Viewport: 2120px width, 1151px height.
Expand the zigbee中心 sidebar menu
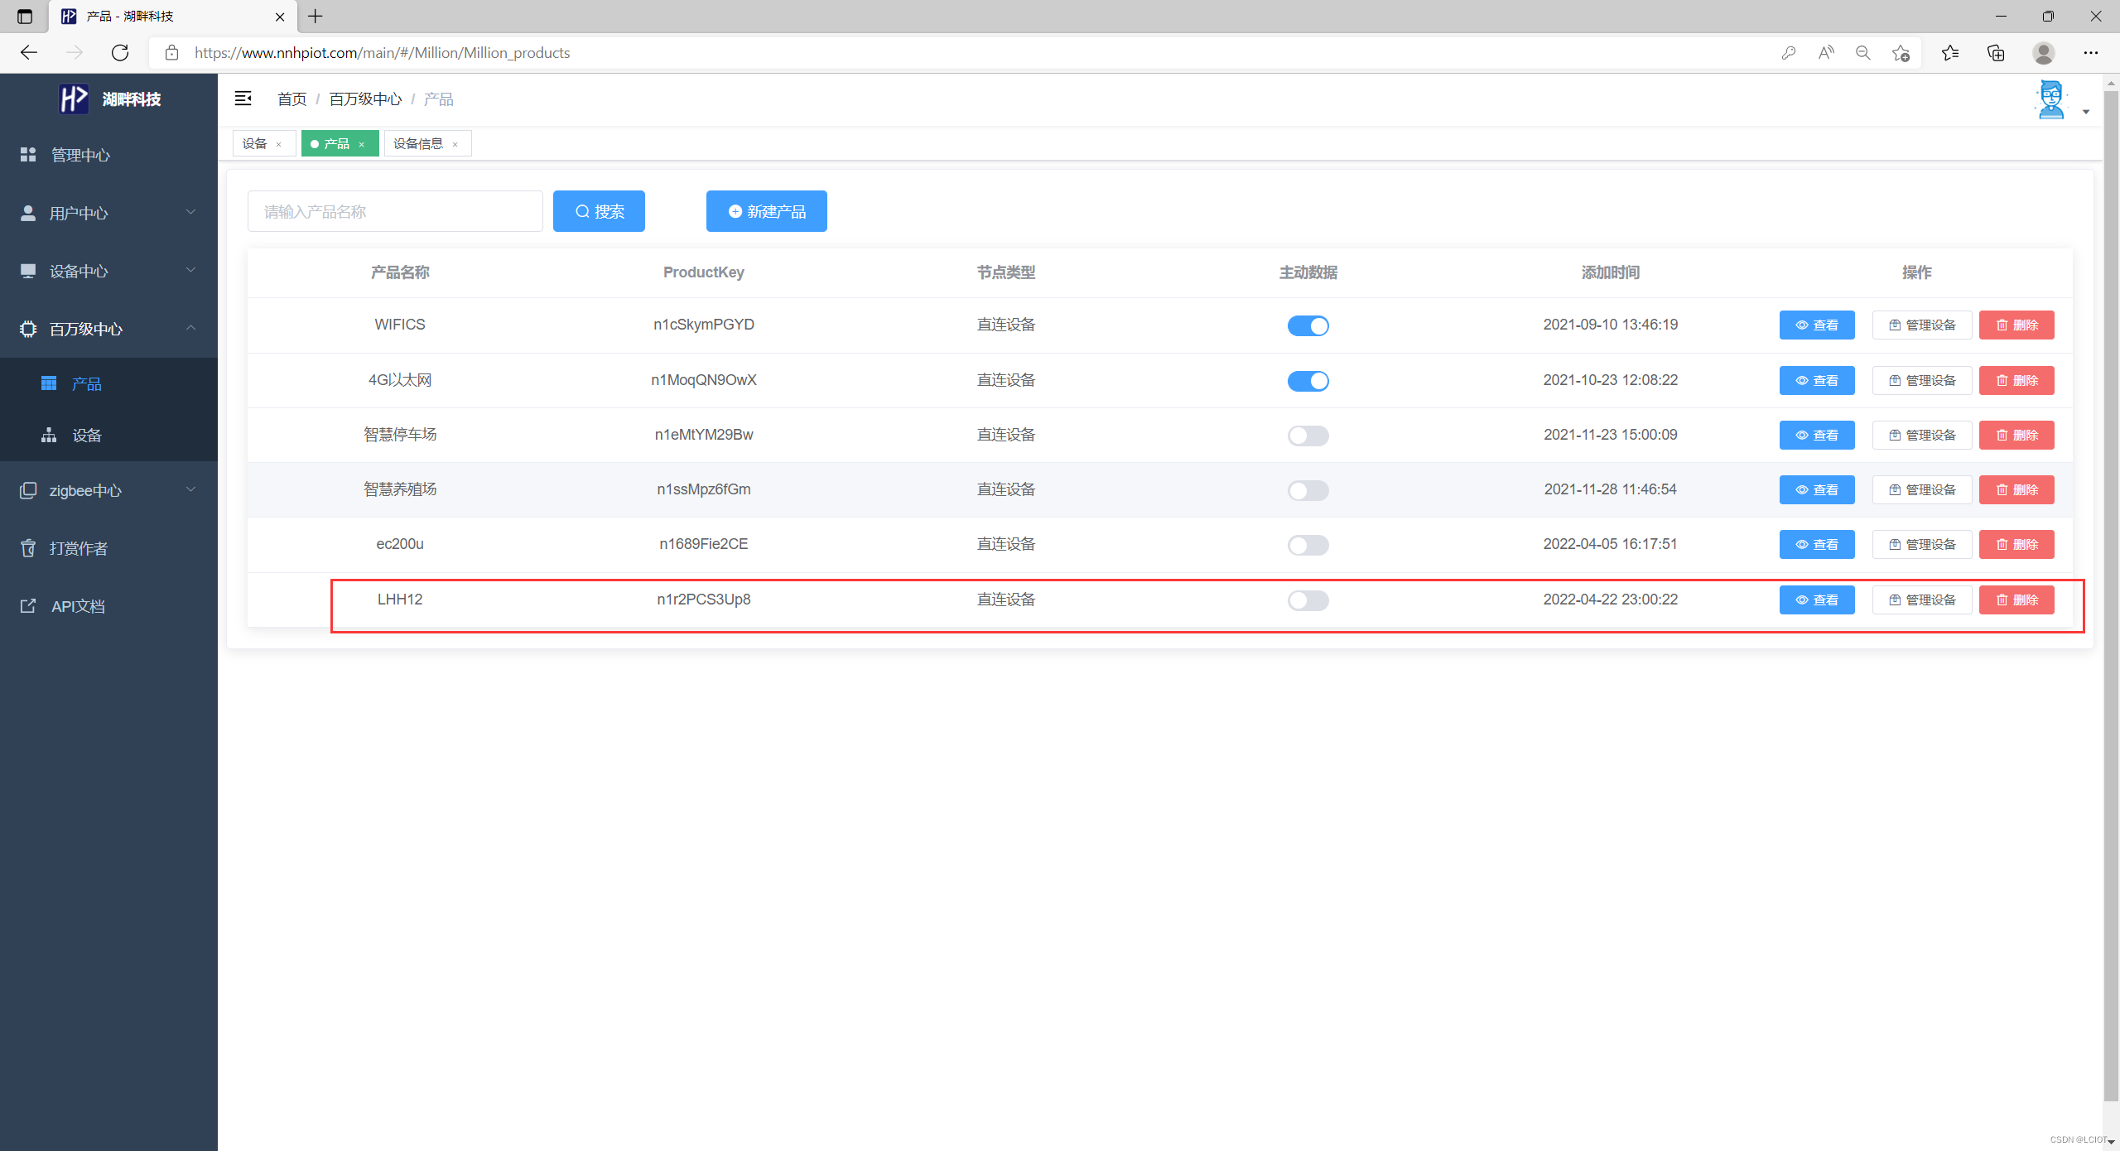click(x=108, y=490)
